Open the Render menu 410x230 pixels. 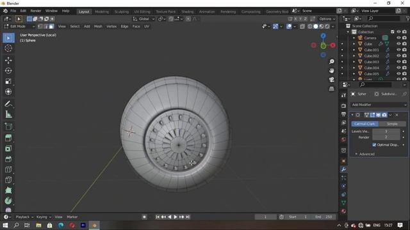[x=36, y=11]
